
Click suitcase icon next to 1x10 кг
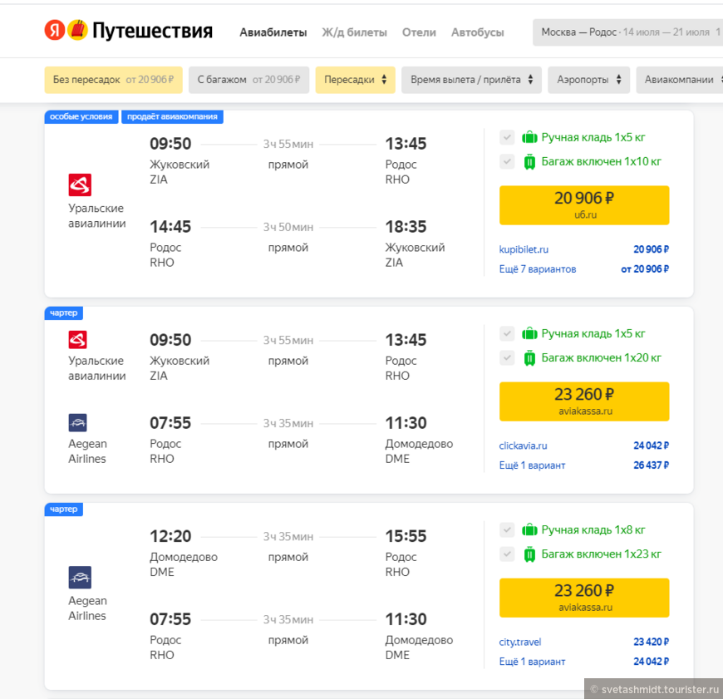pos(529,162)
